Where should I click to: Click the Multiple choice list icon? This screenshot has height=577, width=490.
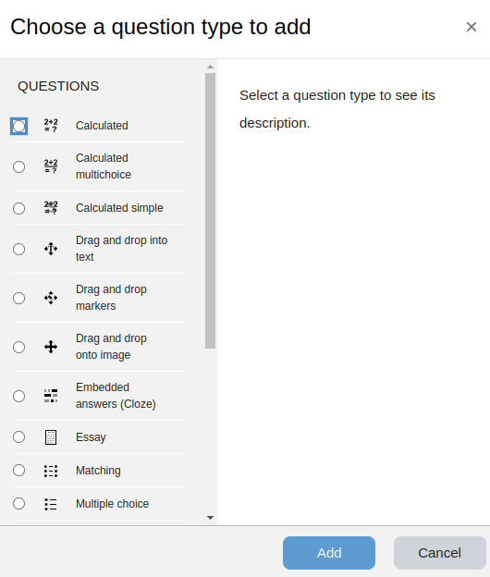click(51, 504)
